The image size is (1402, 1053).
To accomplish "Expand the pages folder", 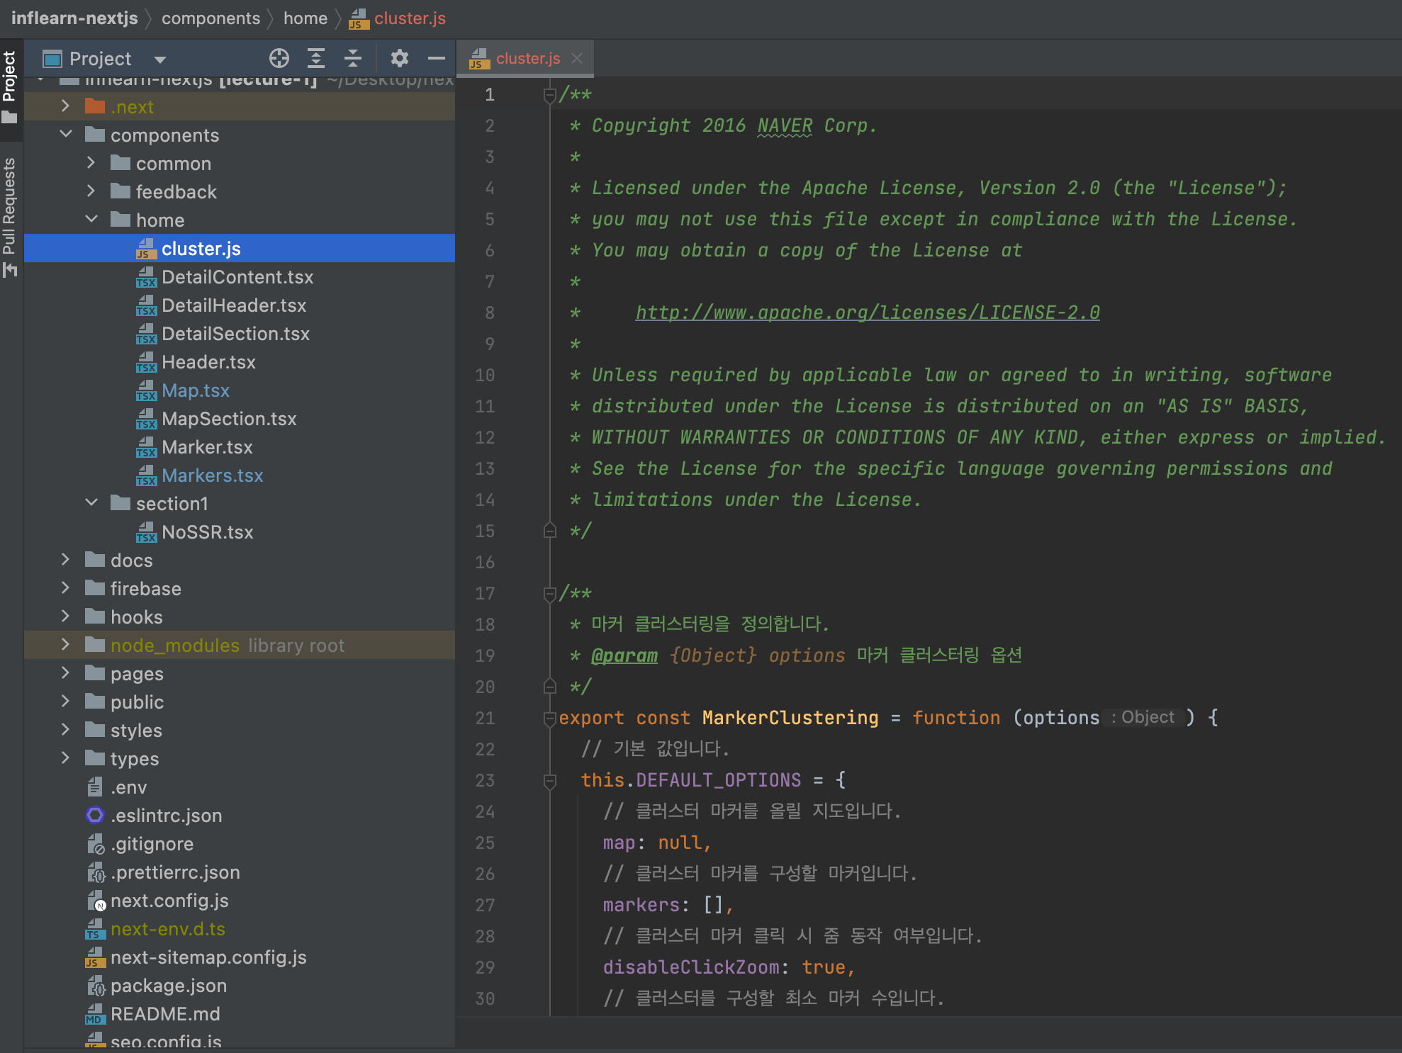I will pyautogui.click(x=66, y=673).
